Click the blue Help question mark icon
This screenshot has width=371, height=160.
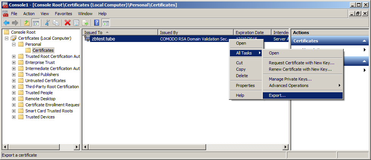(x=97, y=23)
